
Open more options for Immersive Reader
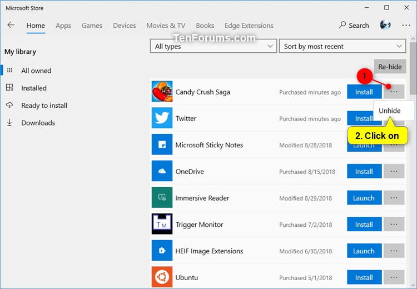(x=394, y=198)
